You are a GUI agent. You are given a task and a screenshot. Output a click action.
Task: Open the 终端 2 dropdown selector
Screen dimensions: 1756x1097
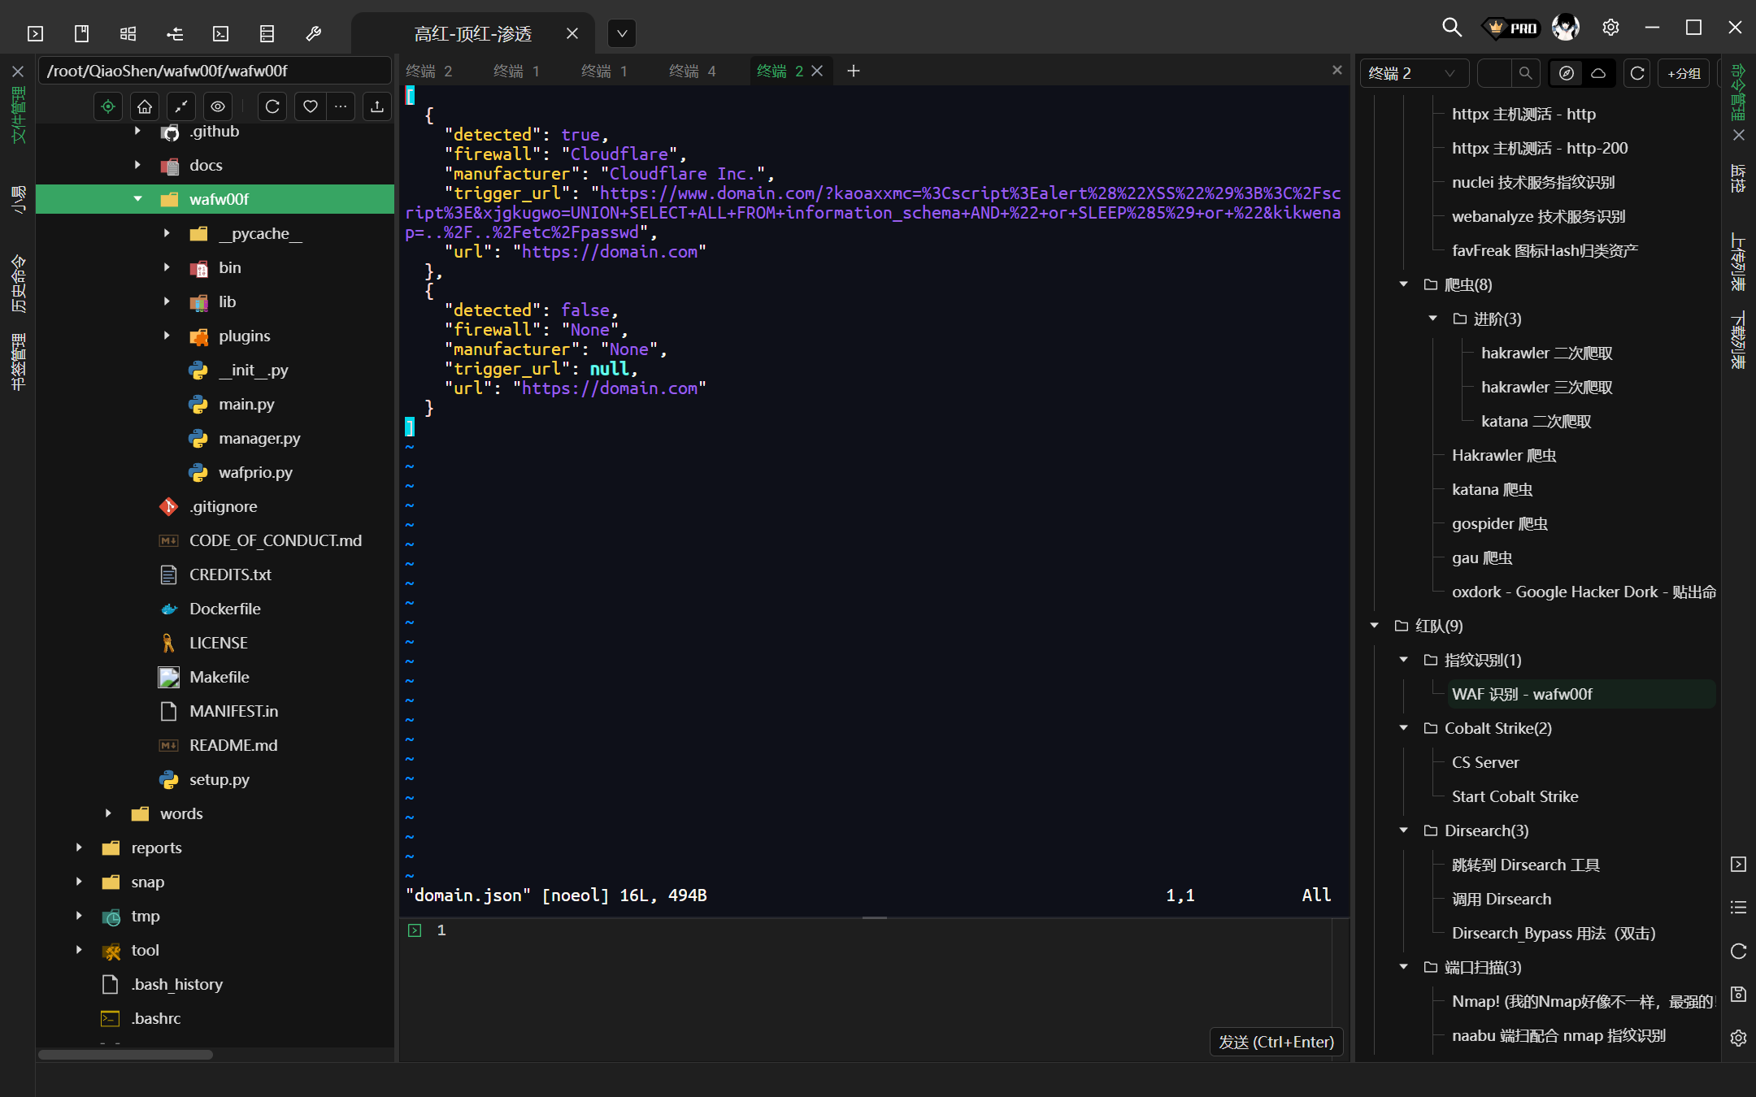1413,73
